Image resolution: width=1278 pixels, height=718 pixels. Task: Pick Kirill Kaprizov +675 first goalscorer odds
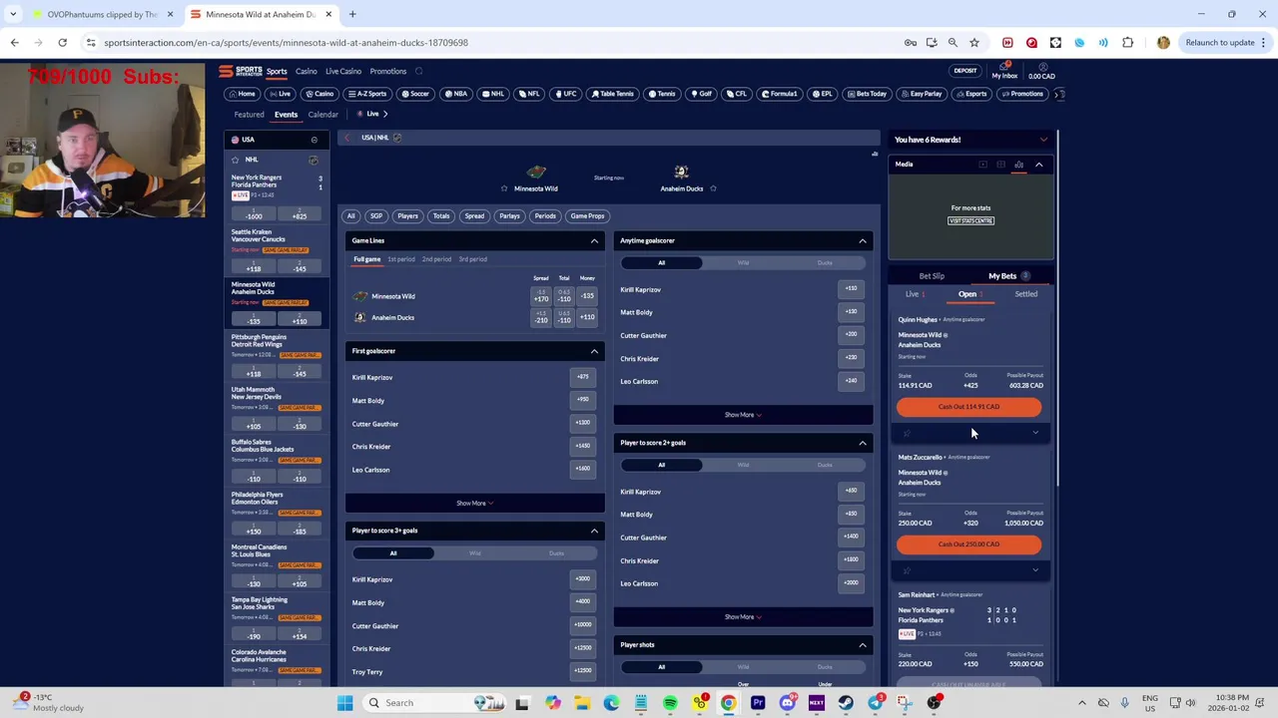pyautogui.click(x=583, y=377)
